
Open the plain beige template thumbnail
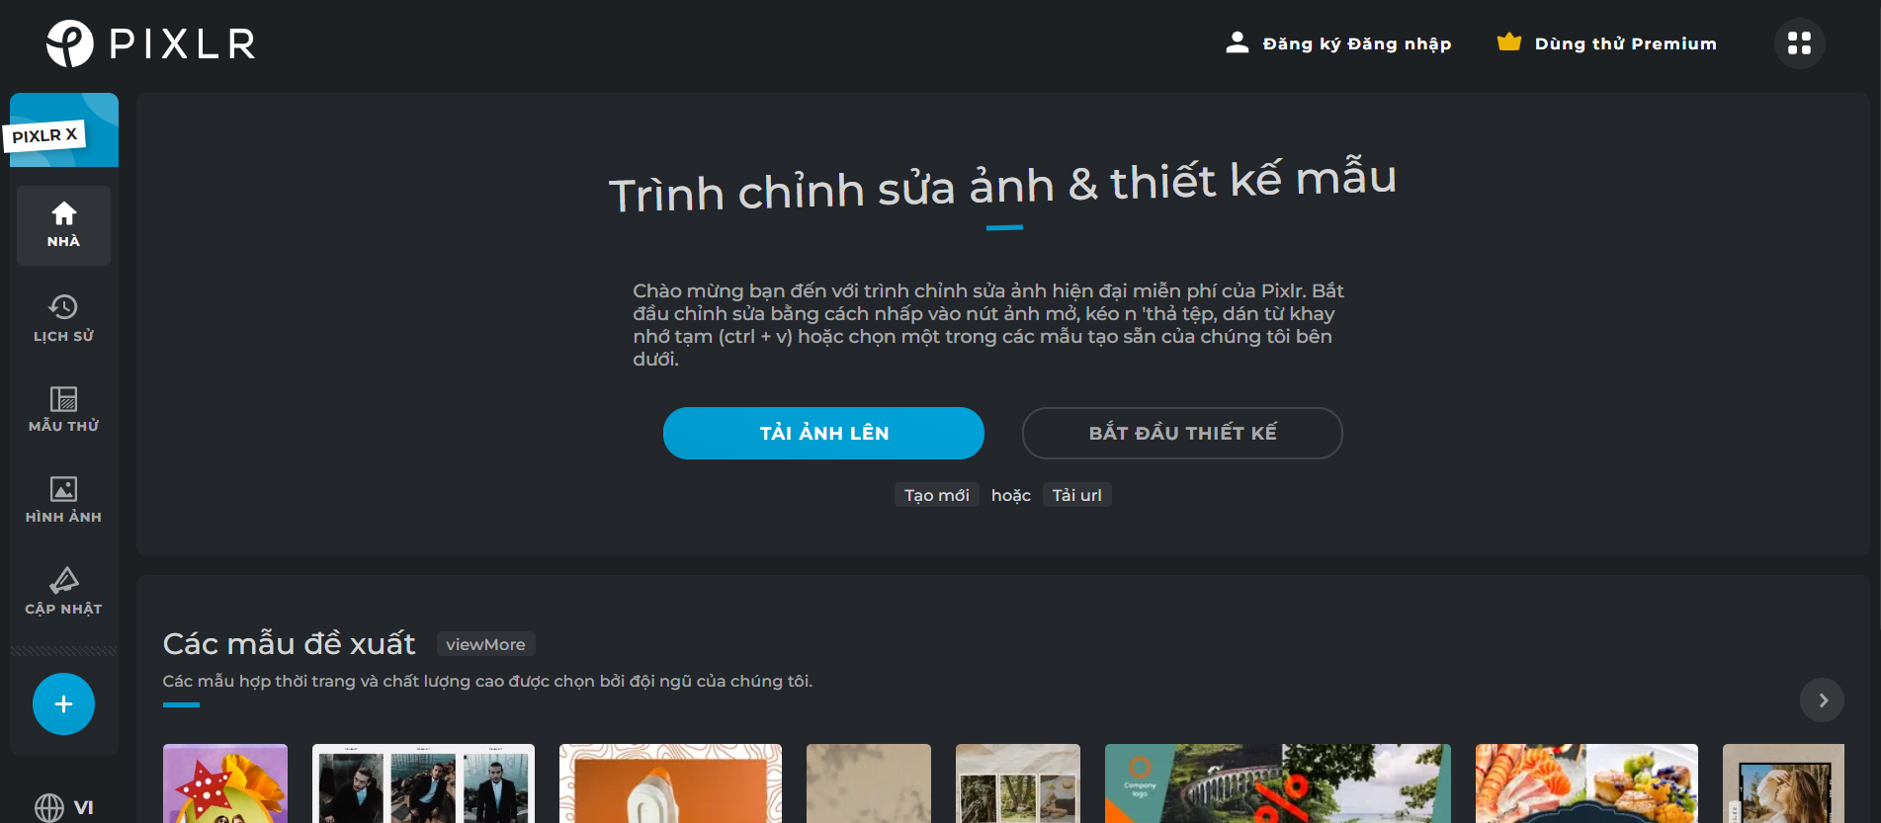point(869,783)
